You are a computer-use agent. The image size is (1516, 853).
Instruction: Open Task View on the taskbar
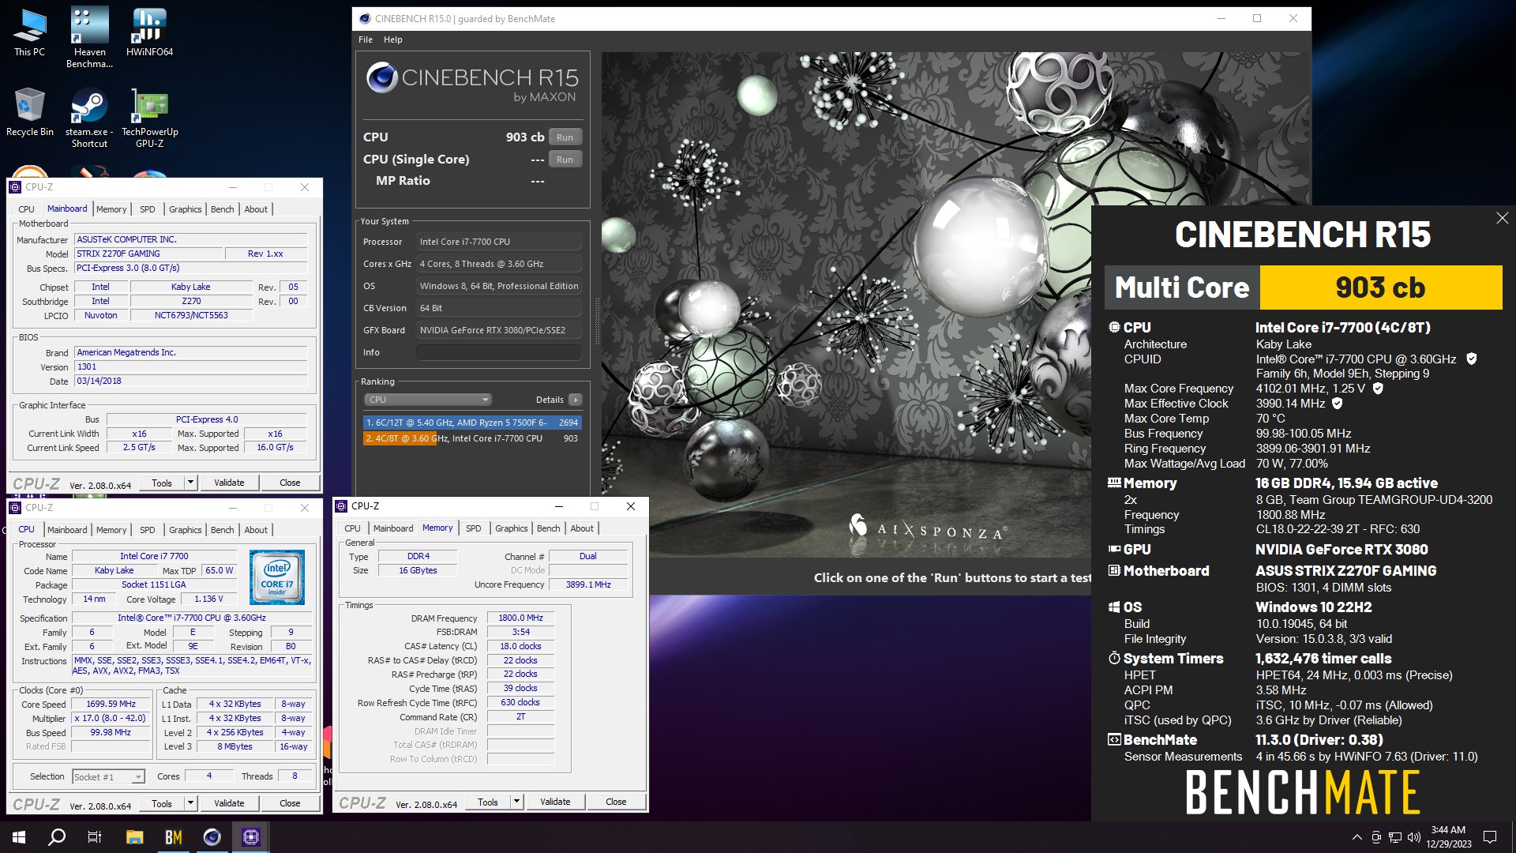pyautogui.click(x=95, y=837)
